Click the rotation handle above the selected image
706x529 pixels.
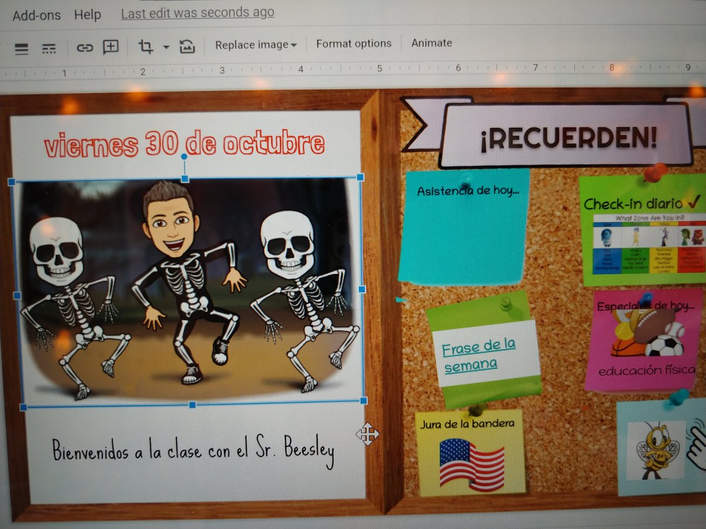pos(184,157)
